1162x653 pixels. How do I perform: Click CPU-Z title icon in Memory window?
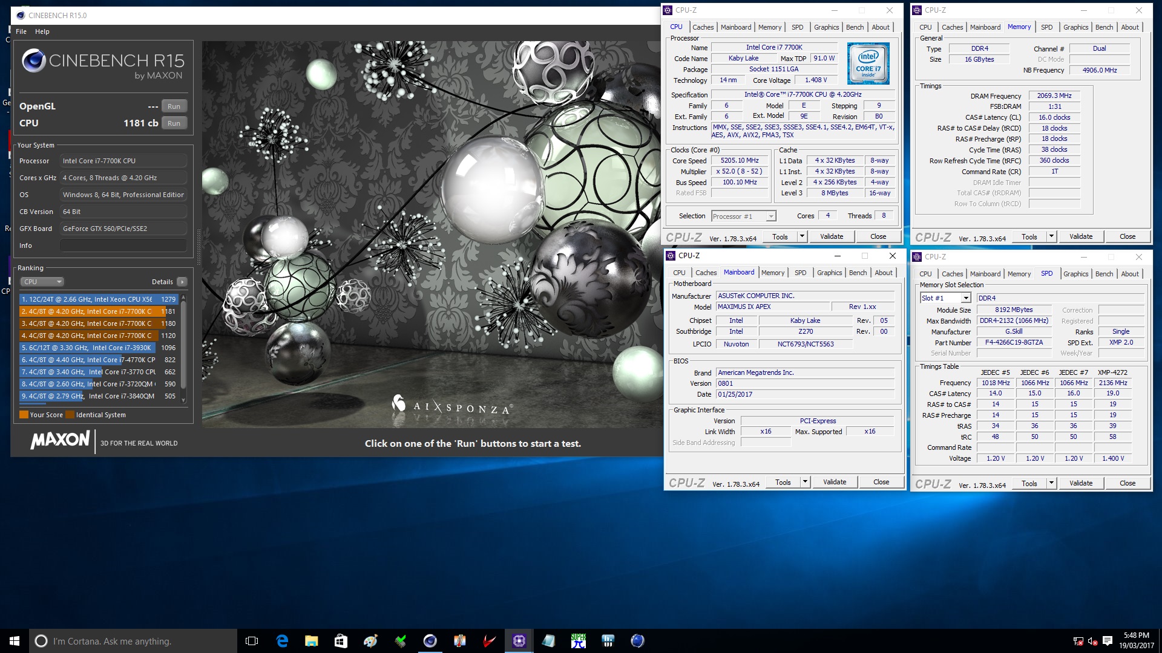917,10
